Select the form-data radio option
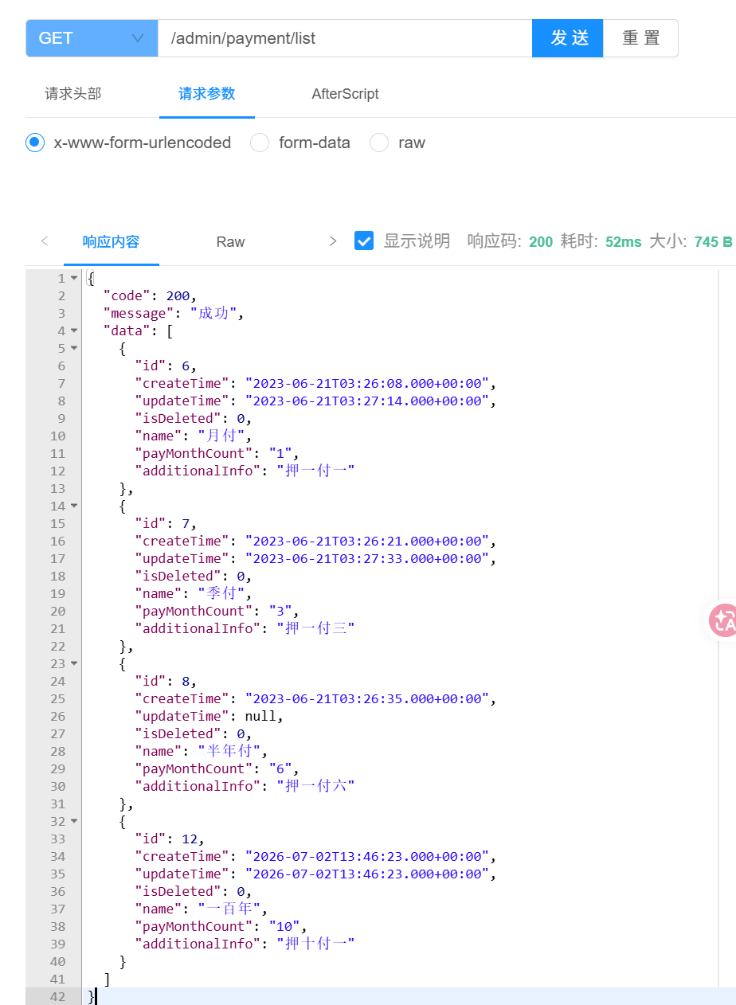736x1005 pixels. point(260,143)
